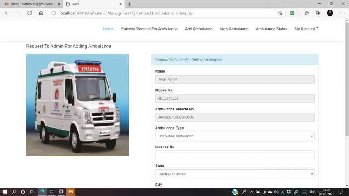Open the Action Center notifications icon
The width and height of the screenshot is (349, 196).
click(340, 192)
